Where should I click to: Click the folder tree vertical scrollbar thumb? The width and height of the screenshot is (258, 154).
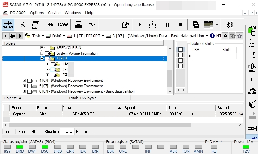click(170, 78)
